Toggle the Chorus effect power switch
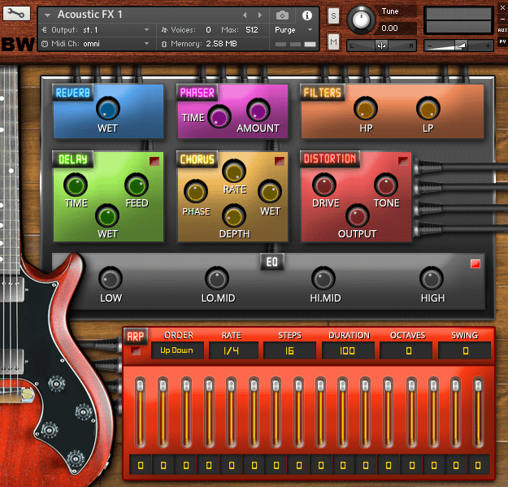 [280, 161]
